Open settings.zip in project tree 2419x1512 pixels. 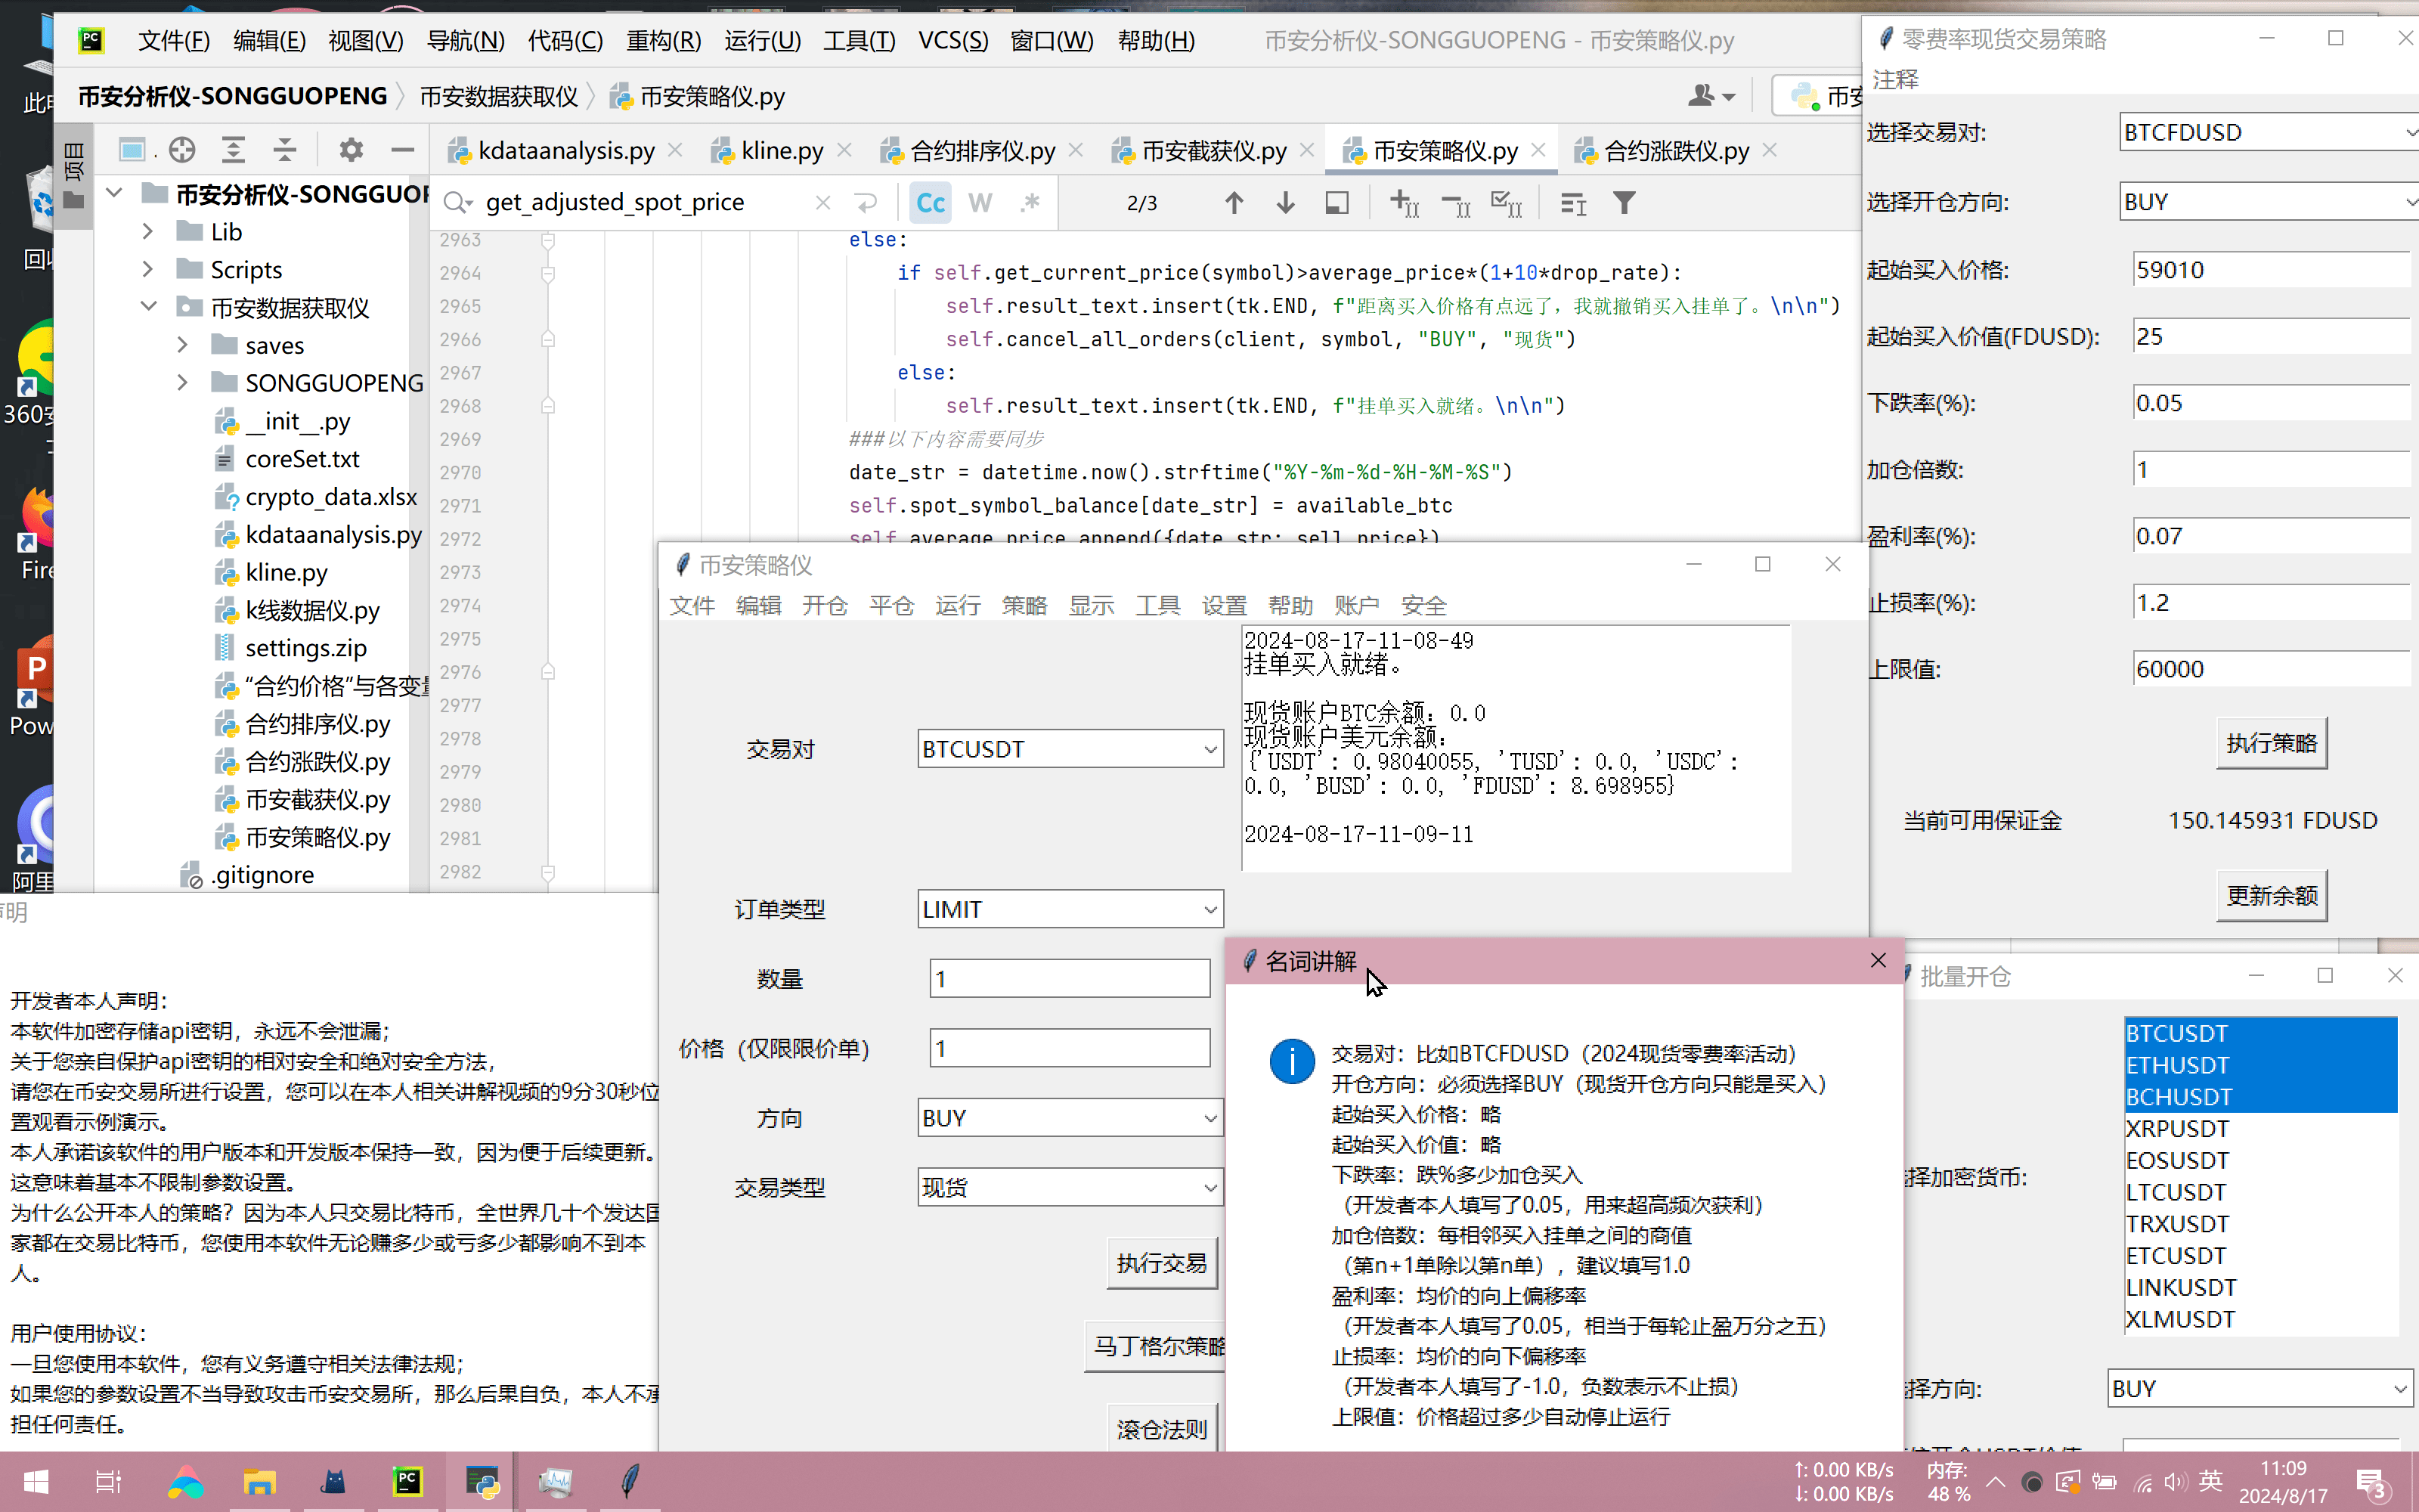[306, 648]
